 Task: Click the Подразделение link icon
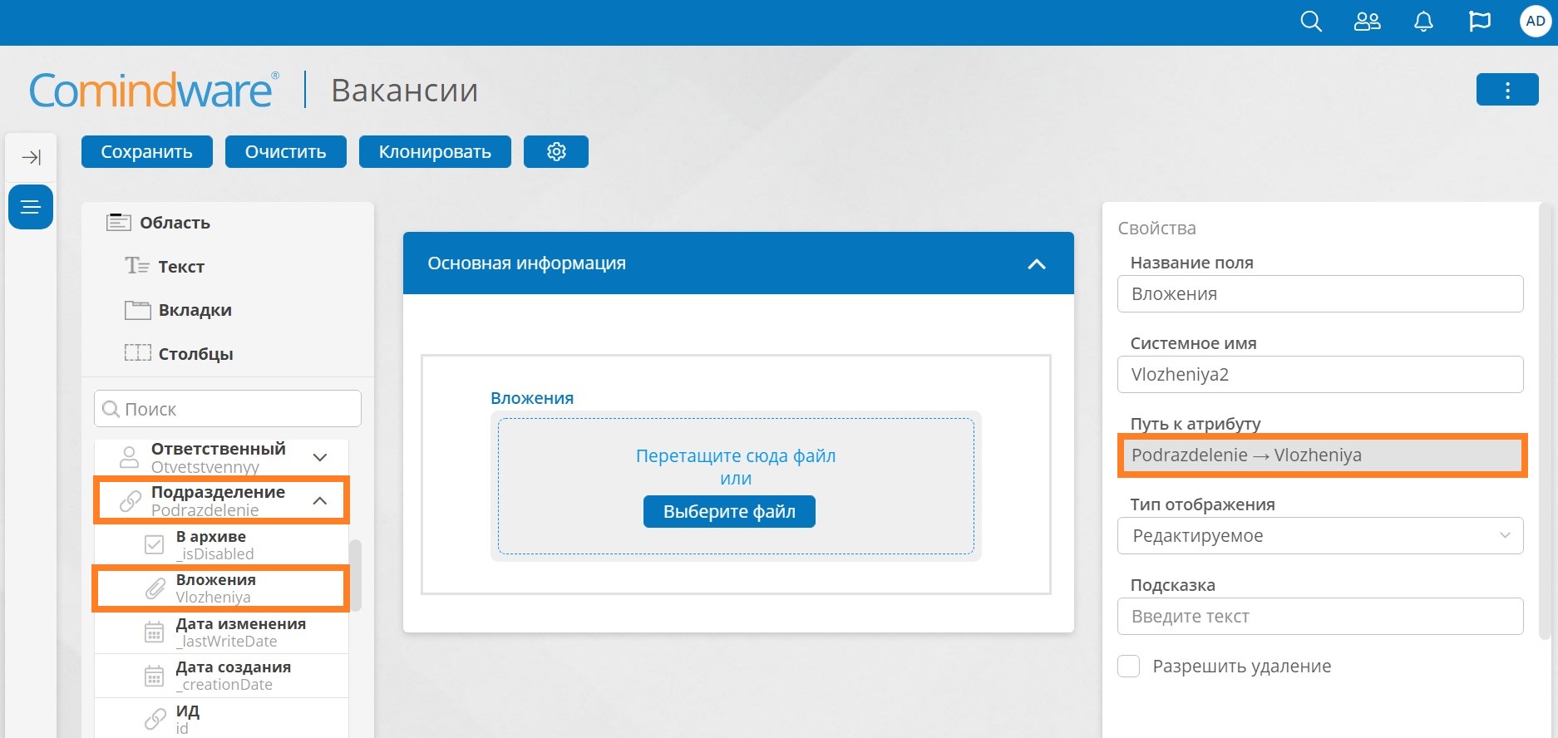point(130,500)
